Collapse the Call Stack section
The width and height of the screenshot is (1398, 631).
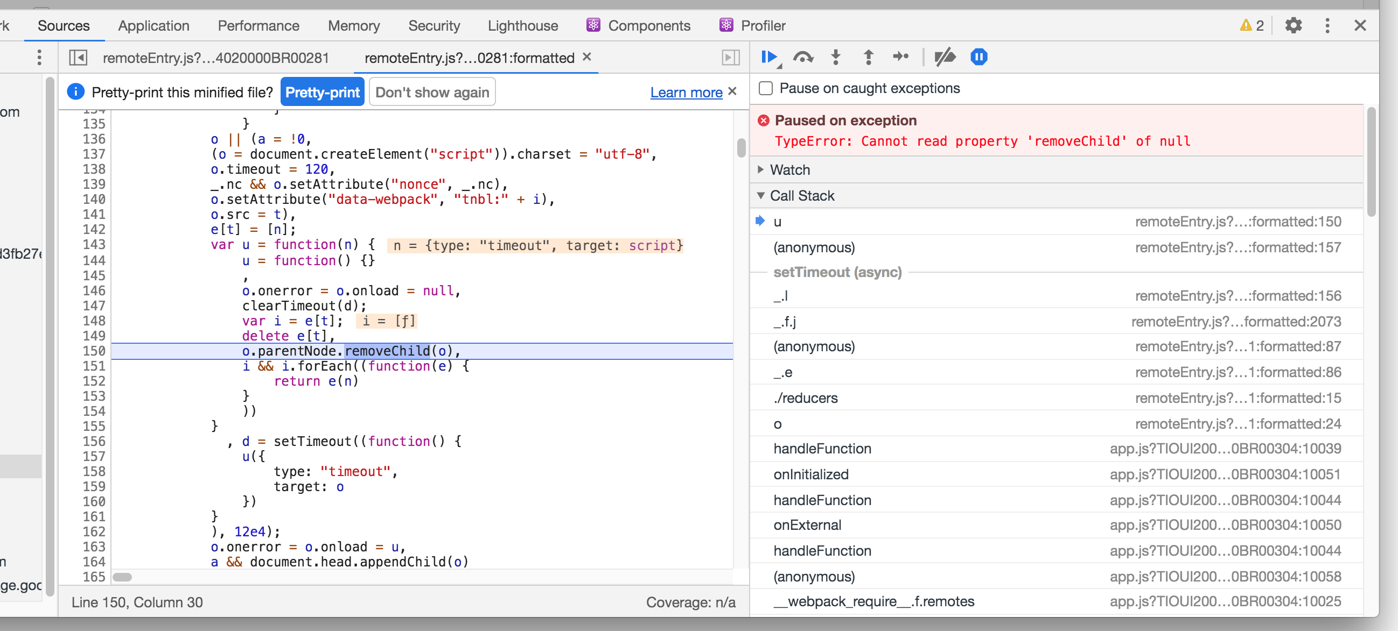(x=801, y=196)
